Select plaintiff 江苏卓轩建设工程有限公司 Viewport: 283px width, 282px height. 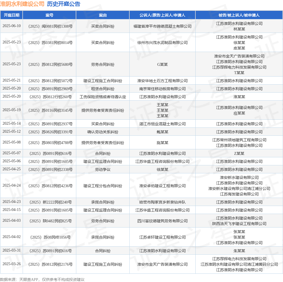pos(163,237)
